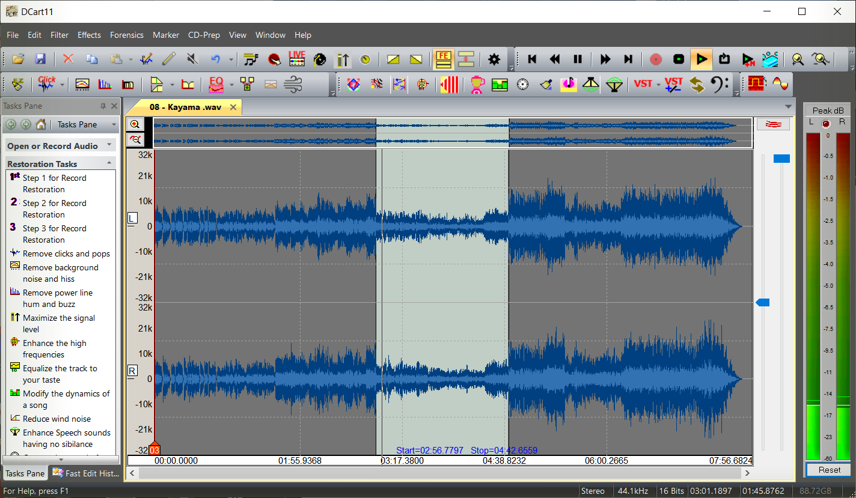
Task: Click the blue vertical slider handle at top
Action: [781, 159]
